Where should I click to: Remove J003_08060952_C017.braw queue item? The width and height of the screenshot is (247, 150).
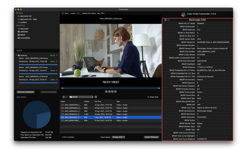[x=57, y=71]
